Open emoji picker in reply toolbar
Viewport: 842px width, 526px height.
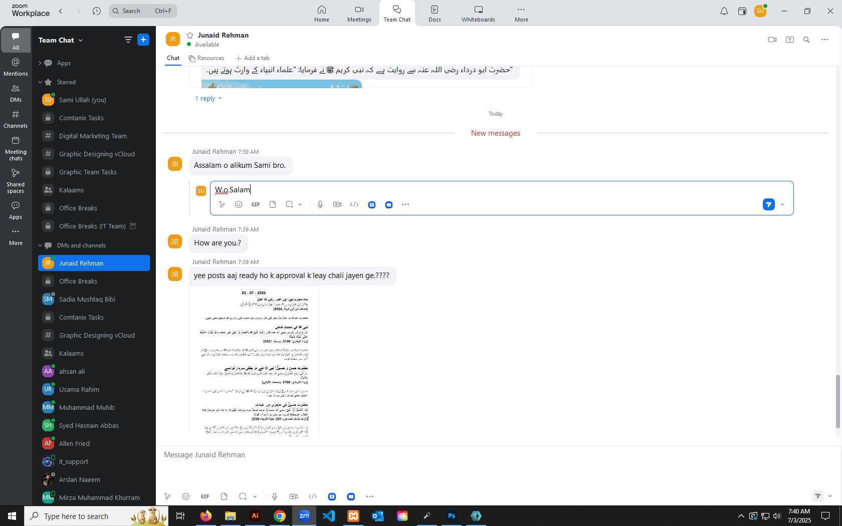(239, 204)
